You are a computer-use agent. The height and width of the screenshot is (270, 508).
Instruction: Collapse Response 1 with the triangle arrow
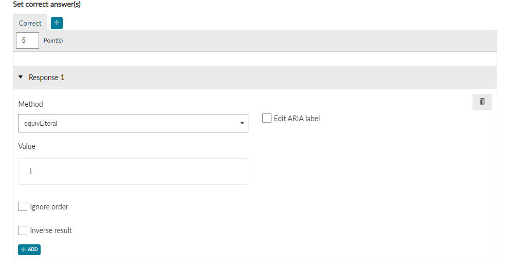point(21,78)
